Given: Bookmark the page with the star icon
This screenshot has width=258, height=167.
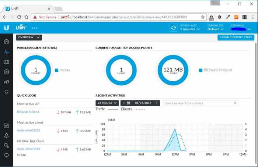Looking at the screenshot, I should pos(203,17).
